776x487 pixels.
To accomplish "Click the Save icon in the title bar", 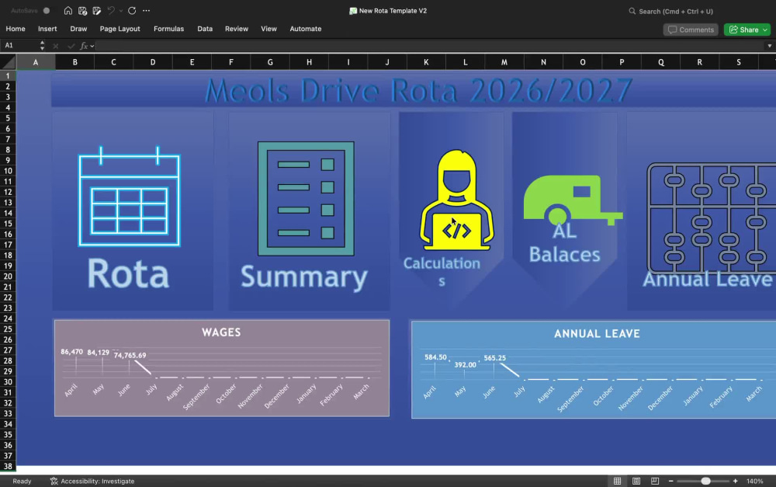I will [83, 10].
